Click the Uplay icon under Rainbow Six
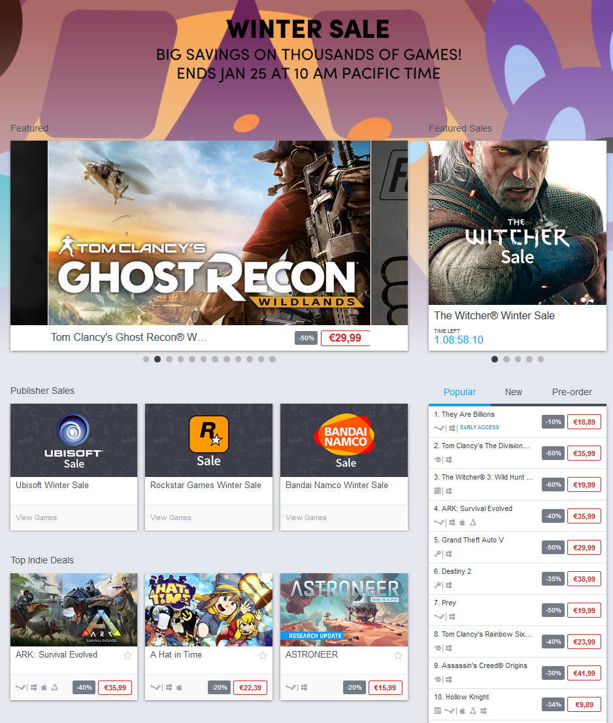 coord(437,648)
